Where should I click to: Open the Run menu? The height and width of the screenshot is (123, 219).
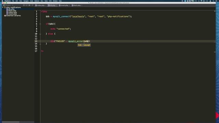42,1
